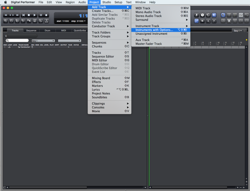This screenshot has width=250, height=191.
Task: Click the memory cursor button with M arrow
Action: click(x=29, y=21)
